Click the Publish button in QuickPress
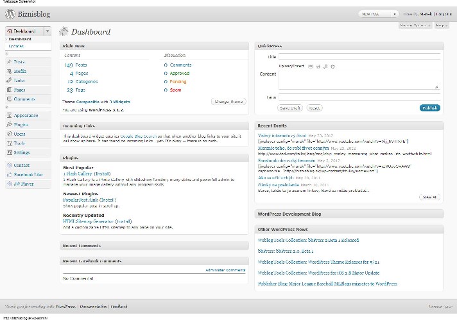Image resolution: width=457 pixels, height=320 pixels. 430,108
